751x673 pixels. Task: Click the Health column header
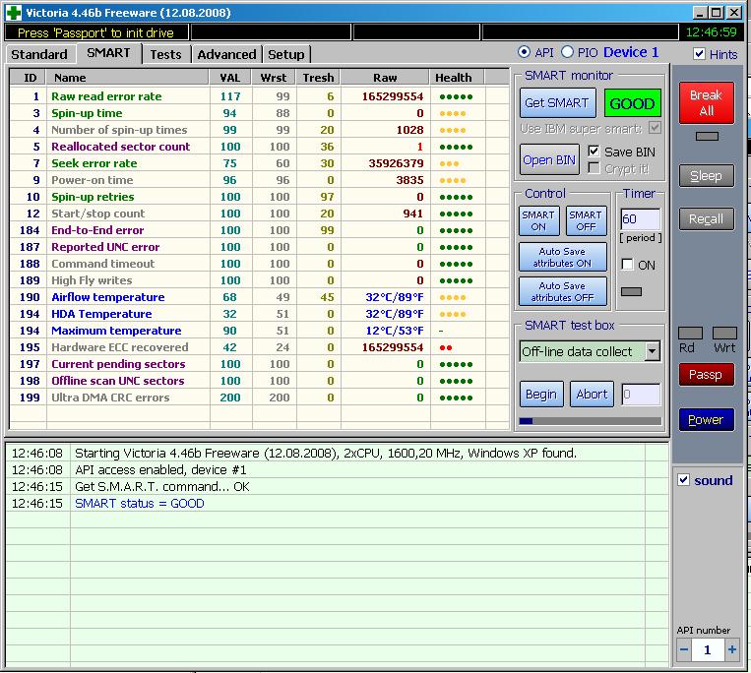click(458, 77)
